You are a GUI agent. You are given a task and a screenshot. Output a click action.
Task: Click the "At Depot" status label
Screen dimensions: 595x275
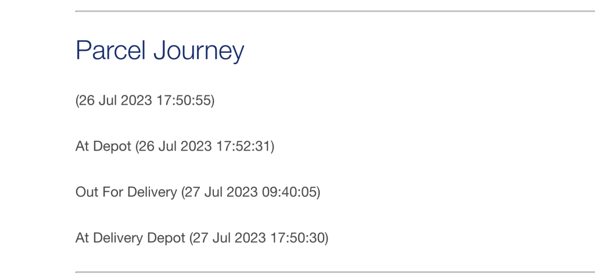pos(103,146)
